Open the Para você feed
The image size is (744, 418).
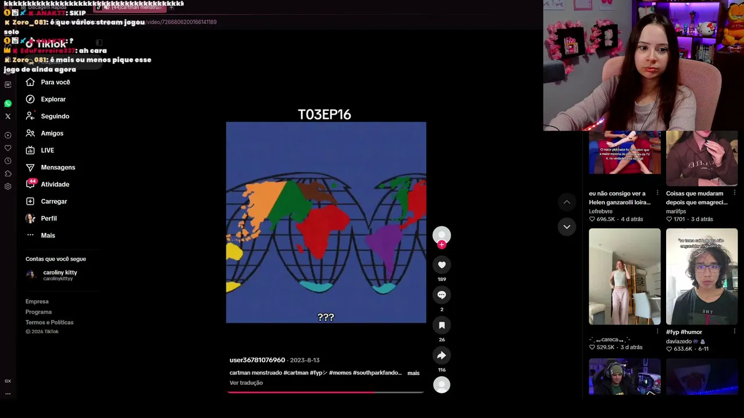pos(55,82)
